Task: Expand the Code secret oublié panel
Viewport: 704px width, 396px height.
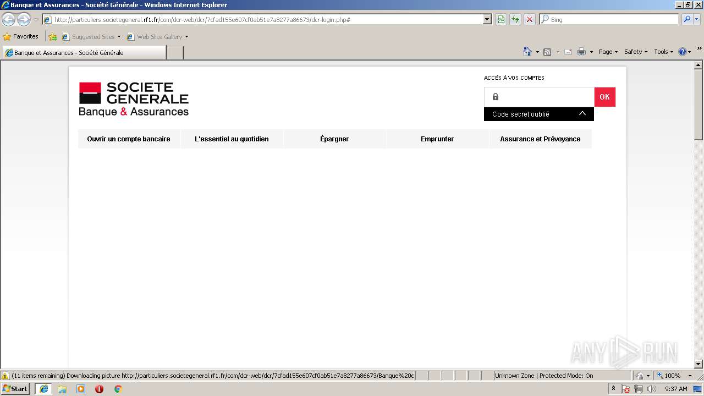Action: click(539, 114)
